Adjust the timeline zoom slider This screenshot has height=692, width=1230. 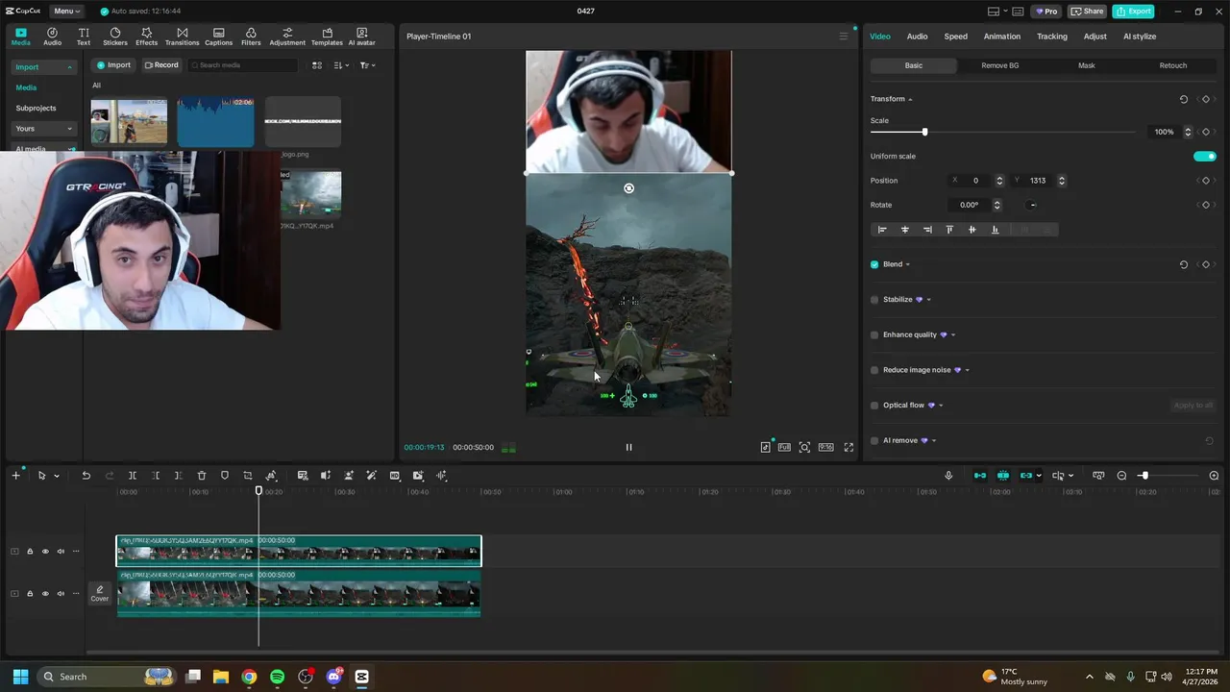coord(1144,476)
